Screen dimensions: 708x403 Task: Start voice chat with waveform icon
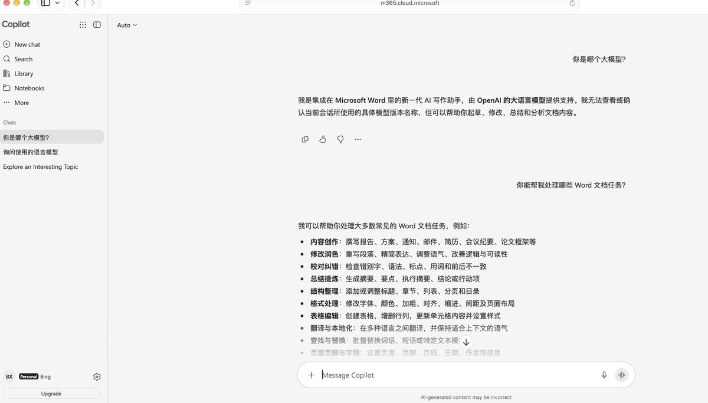click(x=621, y=375)
